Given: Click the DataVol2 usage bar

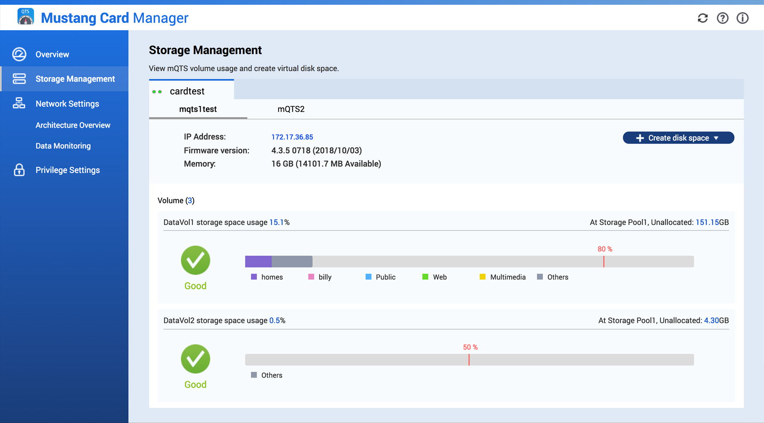Looking at the screenshot, I should pyautogui.click(x=470, y=359).
